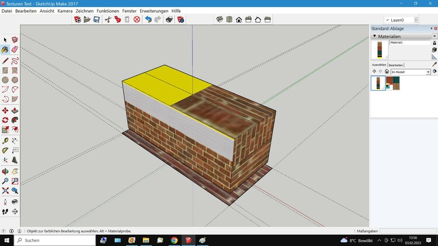
Task: Choose the Line pencil tool
Action: (x=5, y=60)
